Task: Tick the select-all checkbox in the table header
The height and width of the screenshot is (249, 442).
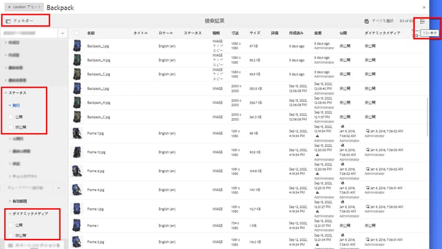Action: tap(77, 33)
